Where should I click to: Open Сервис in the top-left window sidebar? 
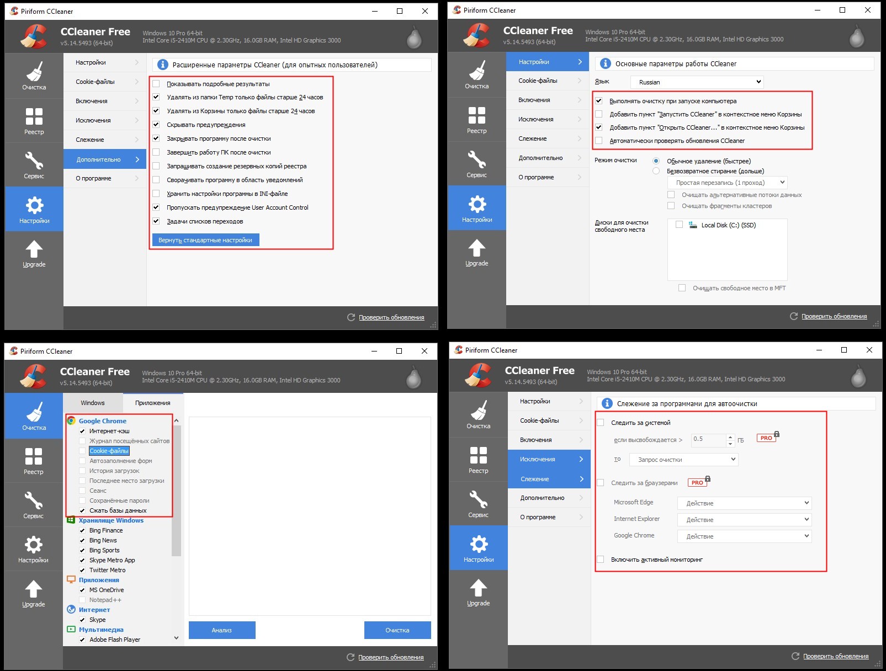(x=34, y=164)
